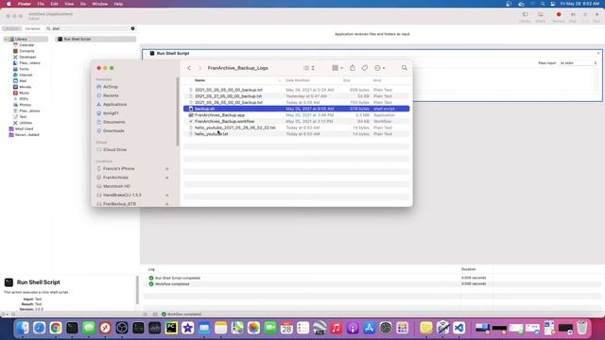This screenshot has width=605, height=340.
Task: Open AirDrop in Finder sidebar
Action: click(111, 87)
